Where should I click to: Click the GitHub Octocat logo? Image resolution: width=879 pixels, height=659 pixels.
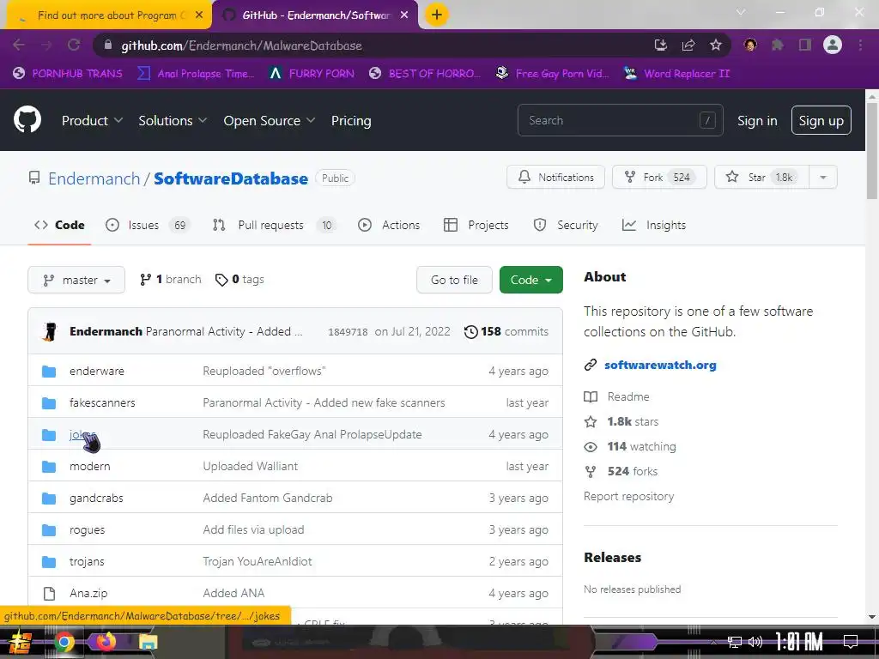point(27,119)
